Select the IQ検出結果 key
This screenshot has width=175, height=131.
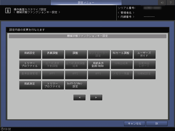122,65
